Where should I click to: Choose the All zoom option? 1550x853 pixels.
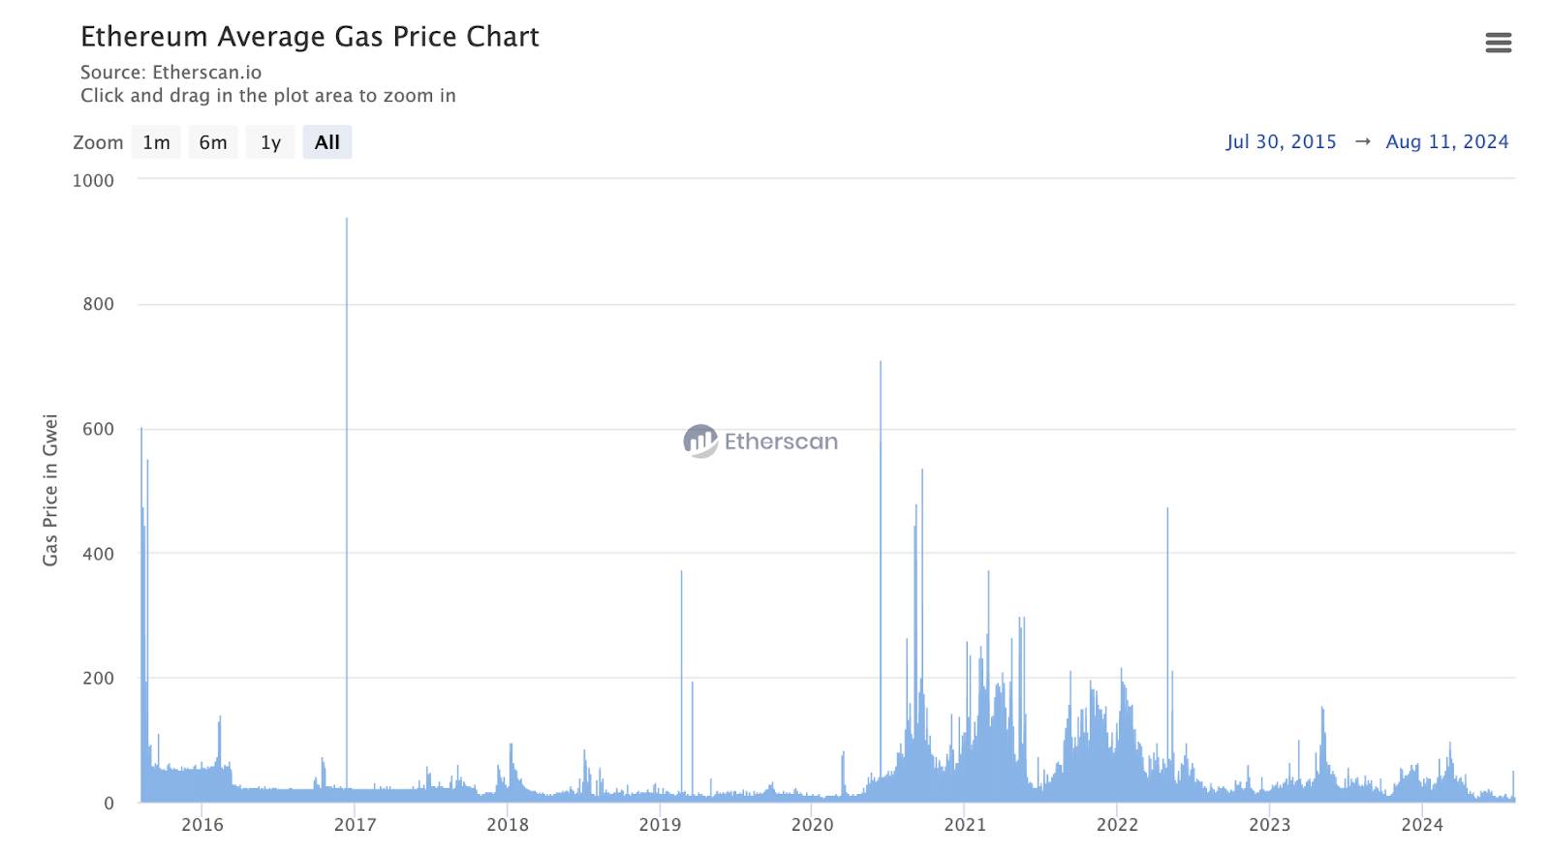[x=327, y=142]
